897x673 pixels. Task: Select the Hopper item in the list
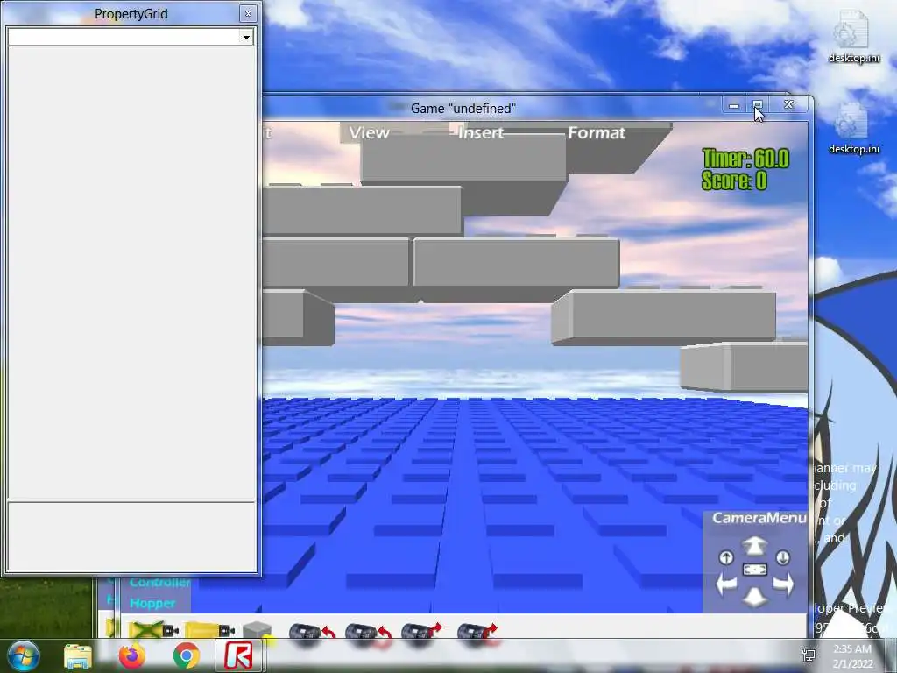152,603
